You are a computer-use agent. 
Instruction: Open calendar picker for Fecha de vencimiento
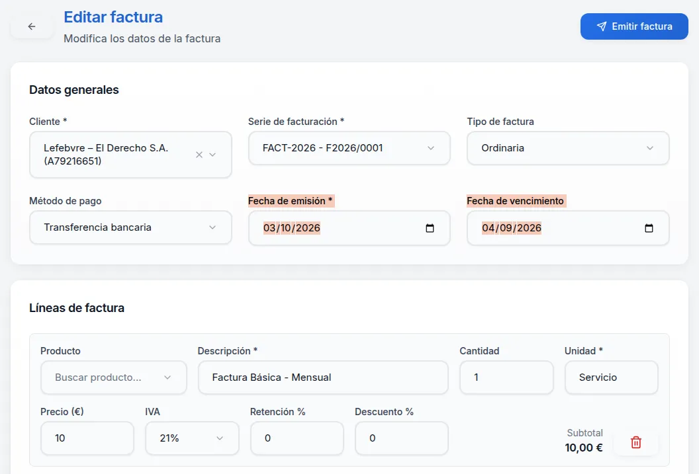click(649, 228)
